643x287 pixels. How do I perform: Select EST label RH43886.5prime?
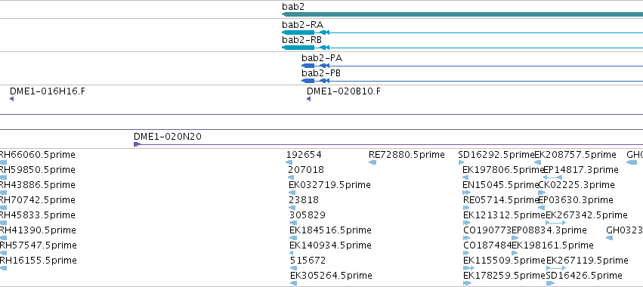[37, 185]
